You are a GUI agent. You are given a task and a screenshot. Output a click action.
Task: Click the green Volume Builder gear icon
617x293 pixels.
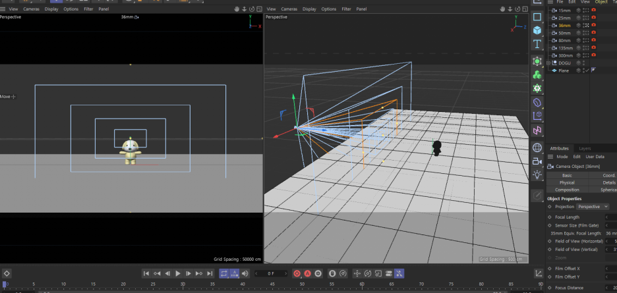(537, 88)
